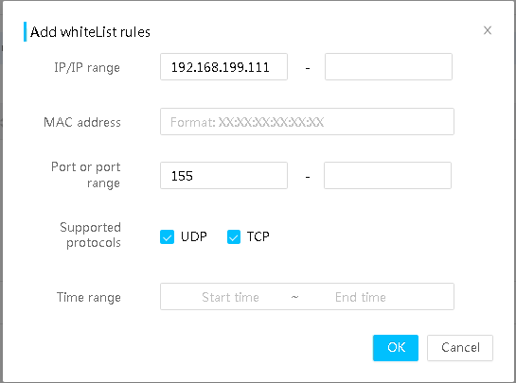Cancel adding the whitelist rule
Screen dimensions: 516x383
[x=460, y=348]
